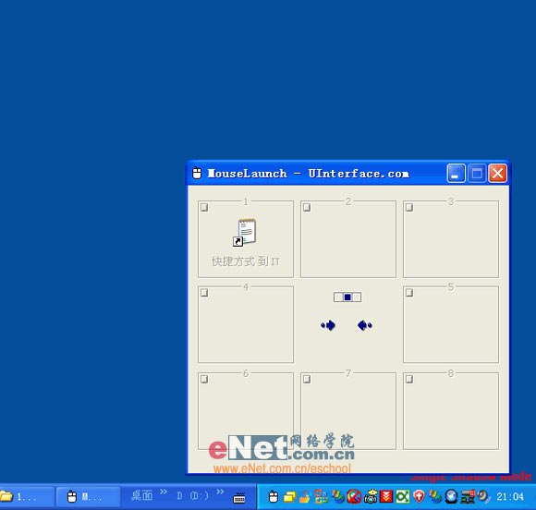Click the notepad shortcut icon in slot 1
The width and height of the screenshot is (536, 510).
(x=245, y=232)
